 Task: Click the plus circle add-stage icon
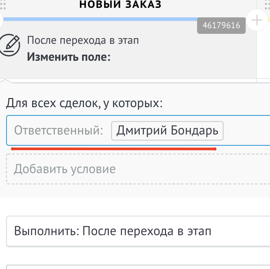tap(257, 20)
